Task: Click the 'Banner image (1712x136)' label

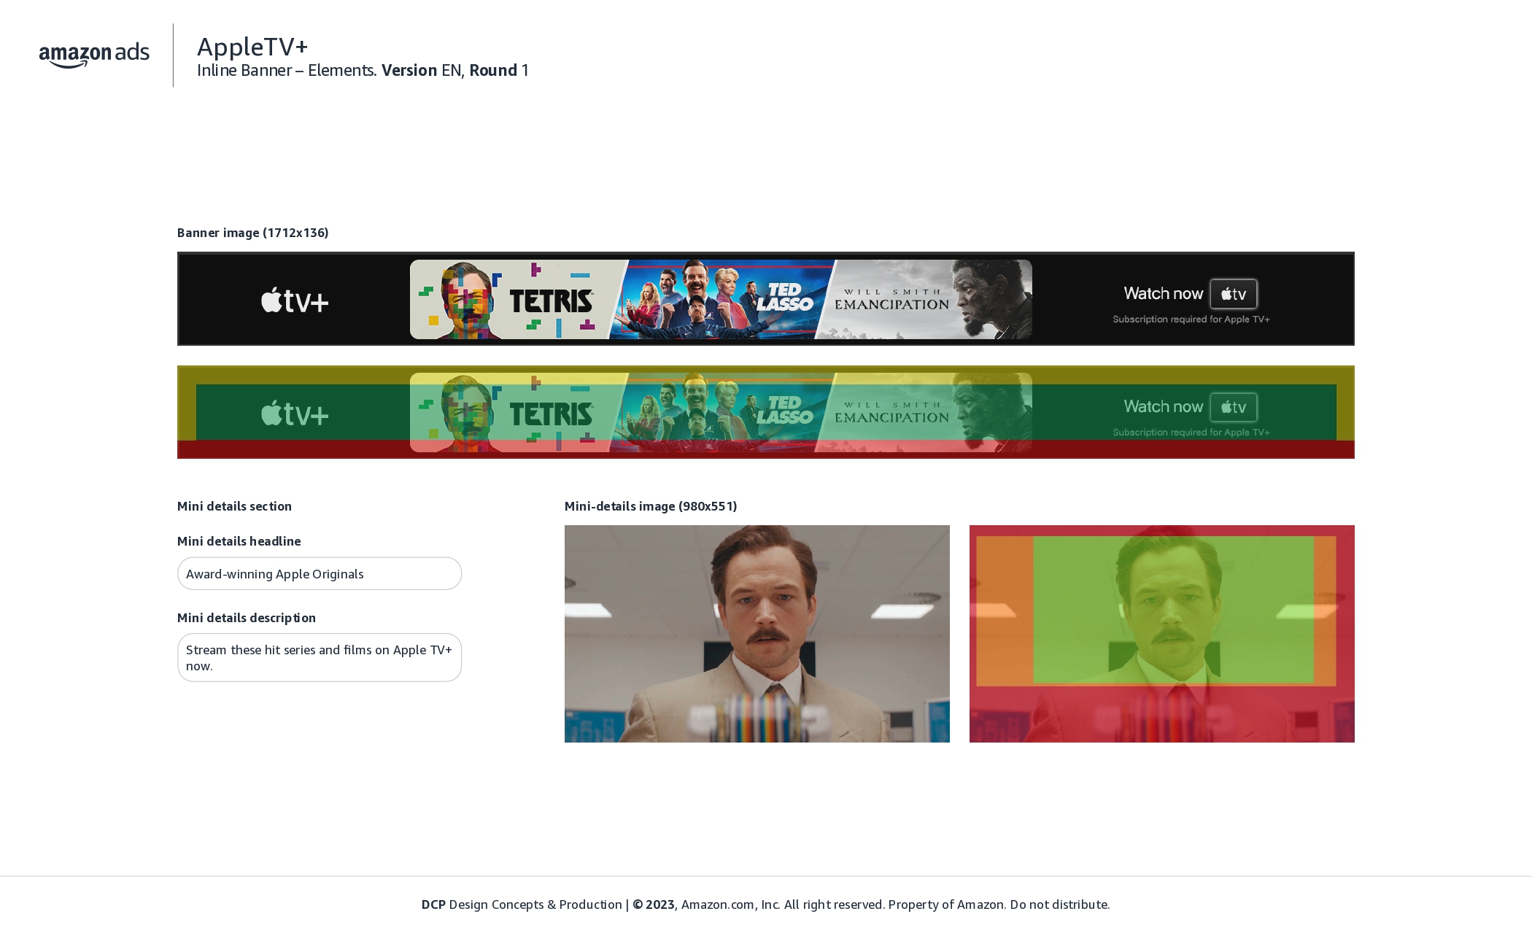Action: [253, 233]
